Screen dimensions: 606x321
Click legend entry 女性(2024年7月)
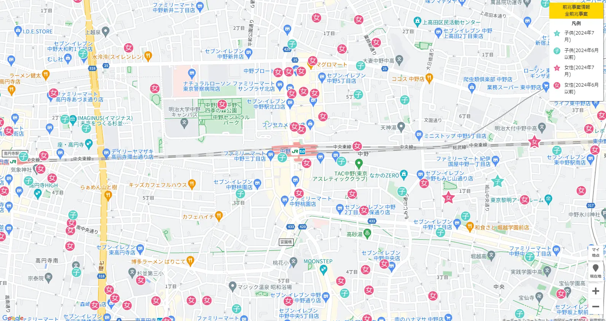[x=576, y=71]
